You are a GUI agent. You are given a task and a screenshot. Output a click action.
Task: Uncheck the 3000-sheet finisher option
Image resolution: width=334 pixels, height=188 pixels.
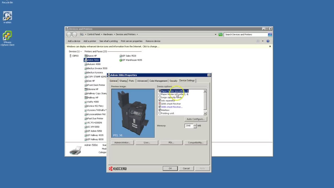coord(160,107)
